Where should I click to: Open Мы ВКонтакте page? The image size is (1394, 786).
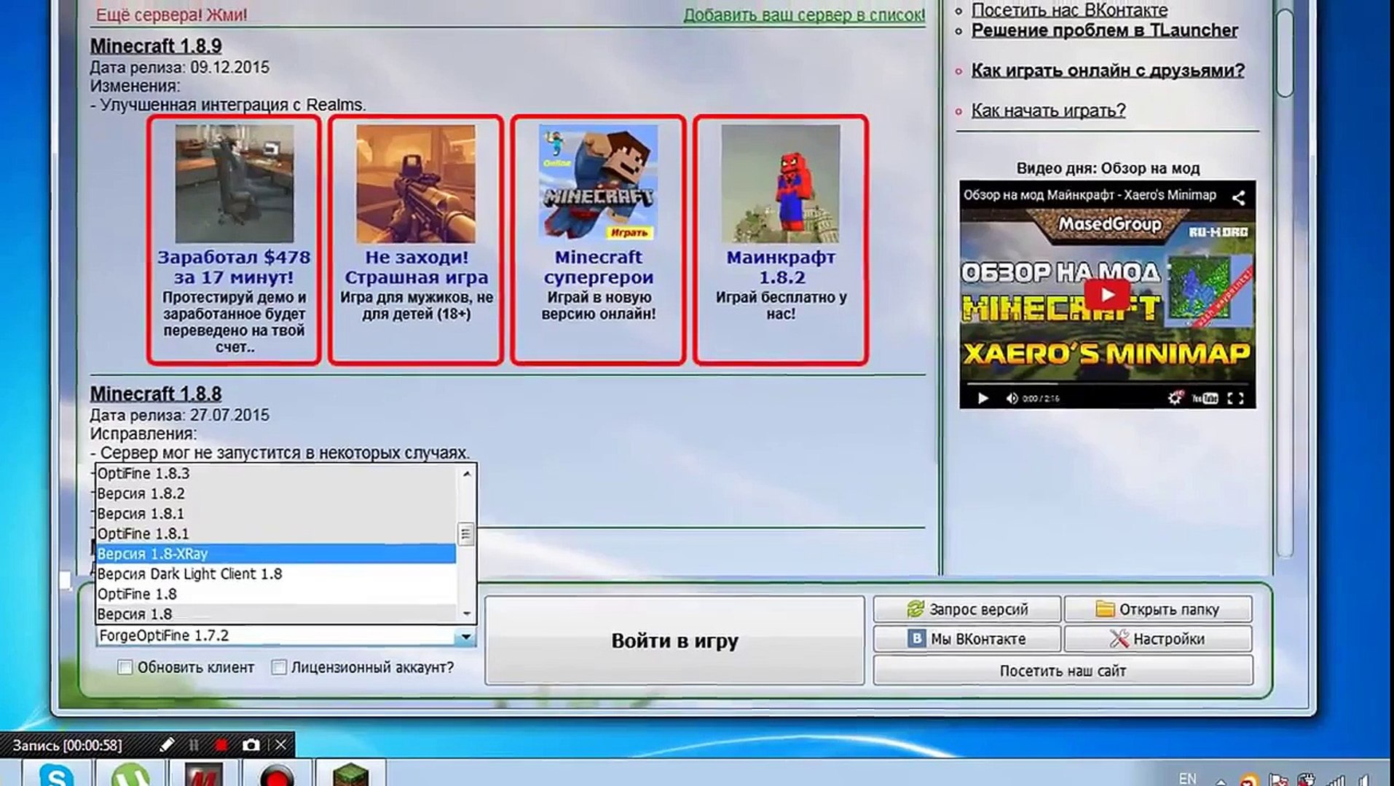[966, 639]
